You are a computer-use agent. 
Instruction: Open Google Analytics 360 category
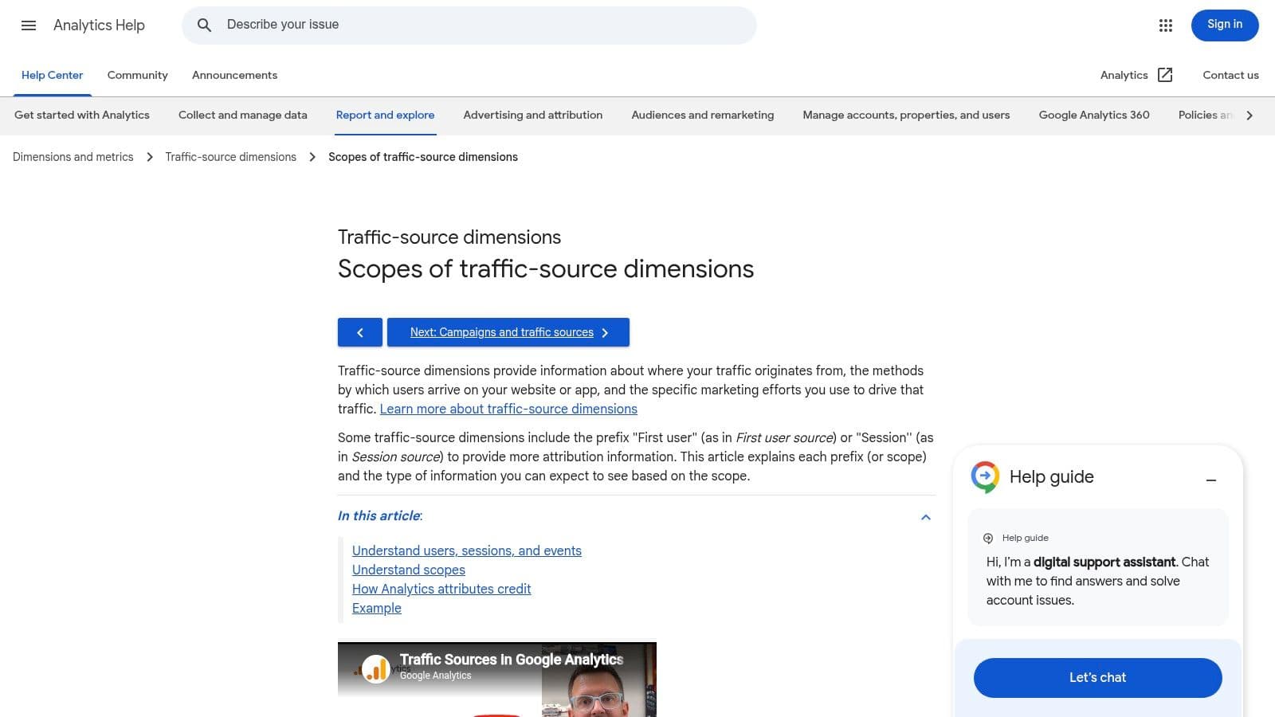[1094, 115]
